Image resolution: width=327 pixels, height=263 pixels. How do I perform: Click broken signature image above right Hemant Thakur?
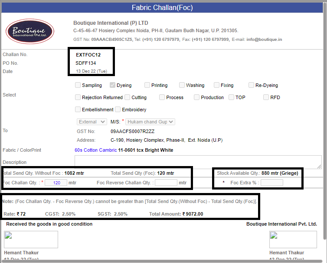[x=293, y=240]
